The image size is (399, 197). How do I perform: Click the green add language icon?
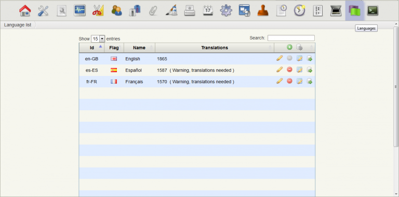point(289,47)
